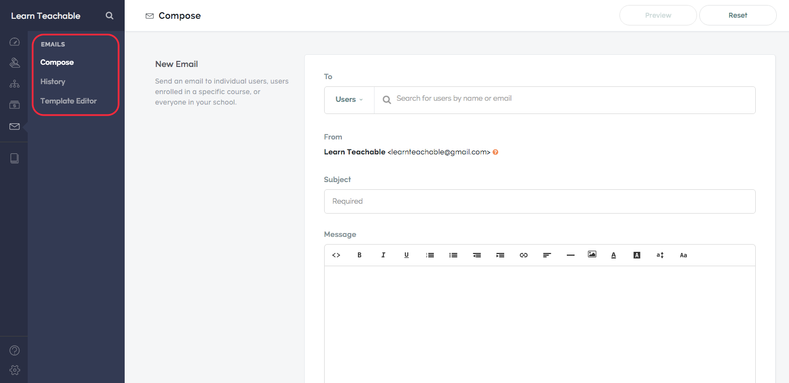Focus the Subject required field
The image size is (789, 383).
540,201
